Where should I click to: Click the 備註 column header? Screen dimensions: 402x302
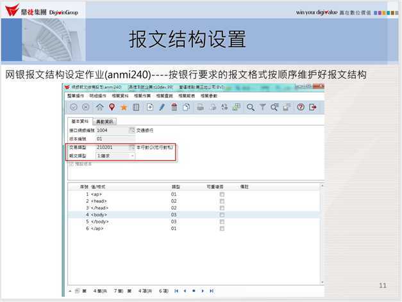pos(244,187)
